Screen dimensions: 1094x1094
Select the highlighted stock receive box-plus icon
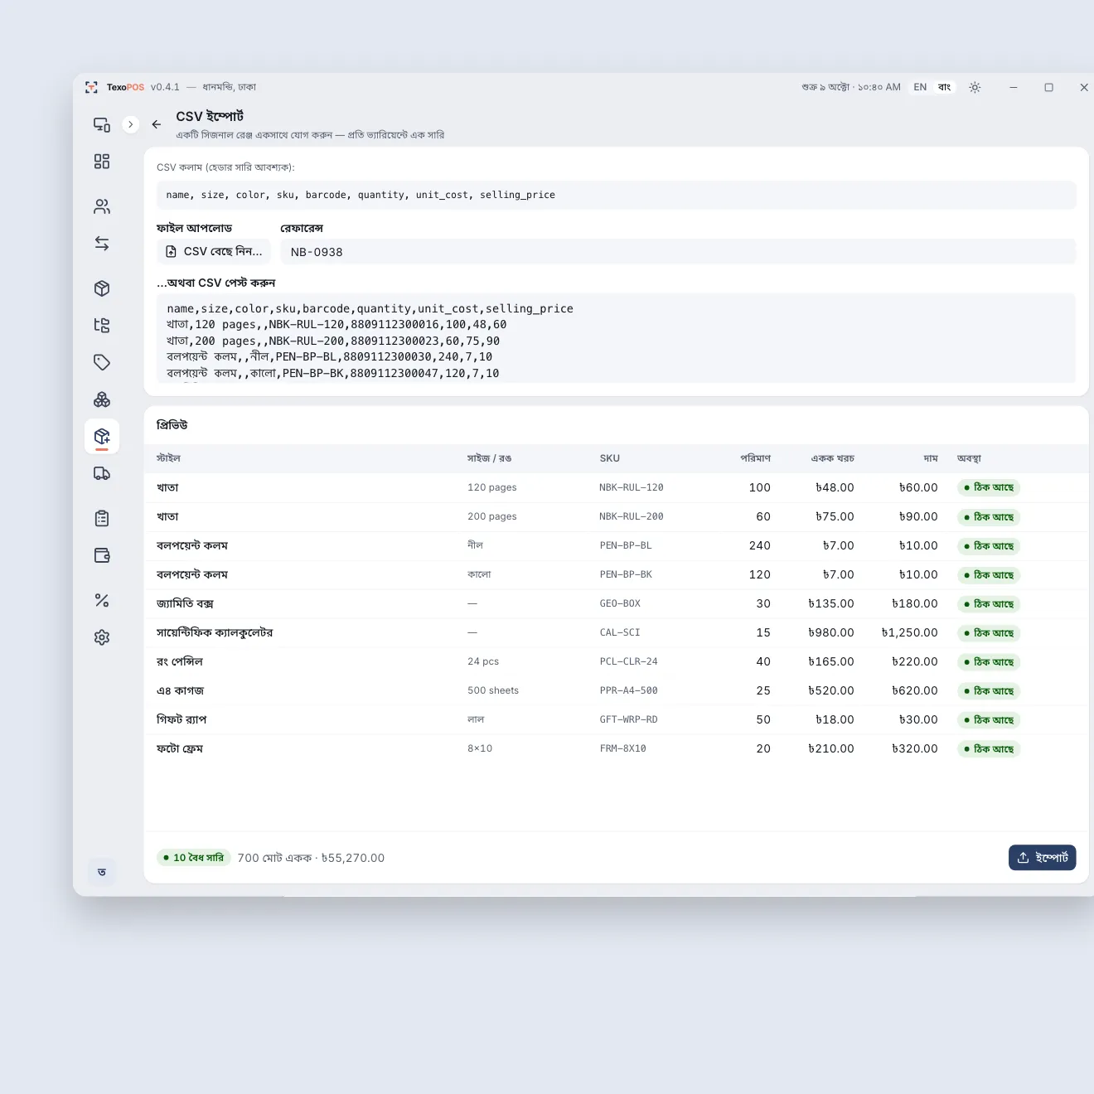click(x=102, y=437)
